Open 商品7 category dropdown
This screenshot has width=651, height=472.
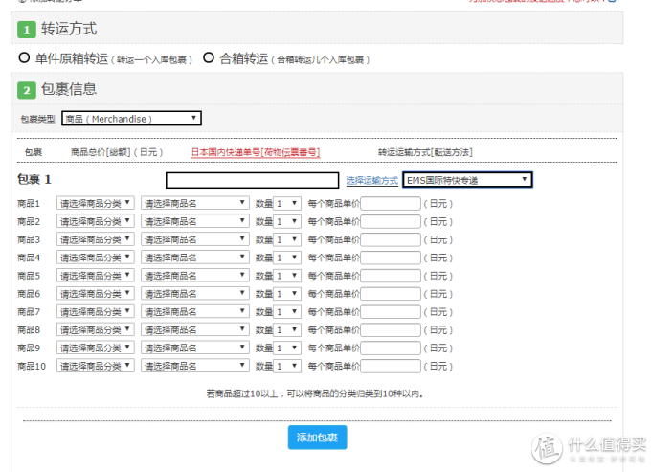tap(96, 311)
